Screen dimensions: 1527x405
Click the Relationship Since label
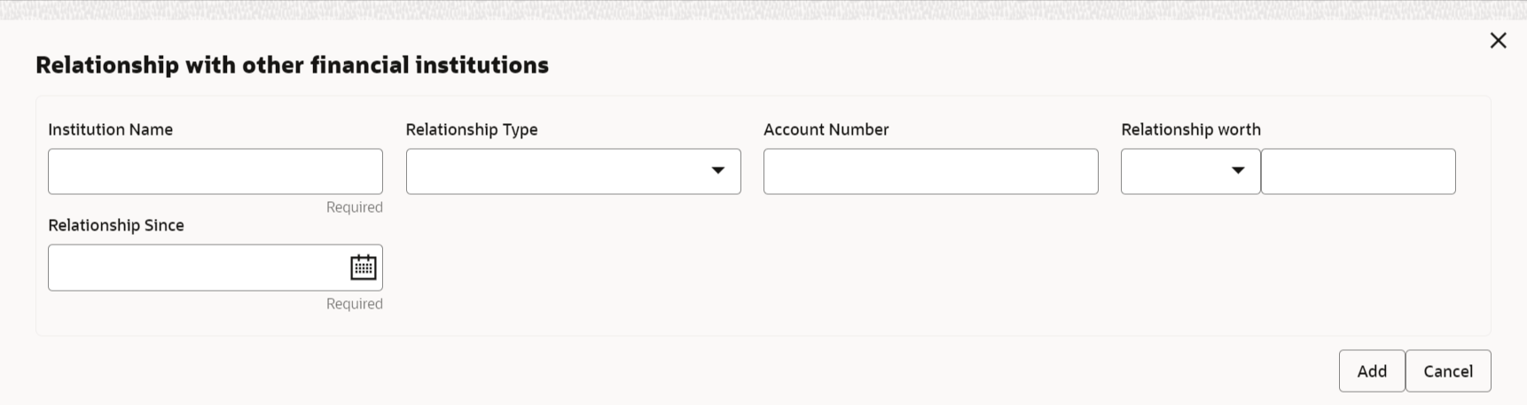[116, 225]
